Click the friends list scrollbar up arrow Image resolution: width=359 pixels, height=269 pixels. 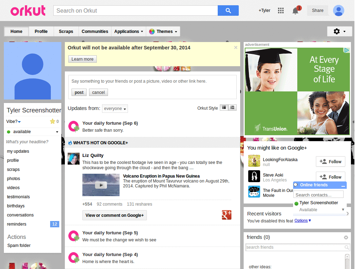pos(347,257)
